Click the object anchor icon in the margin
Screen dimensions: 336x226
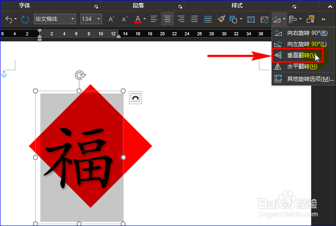pos(4,74)
